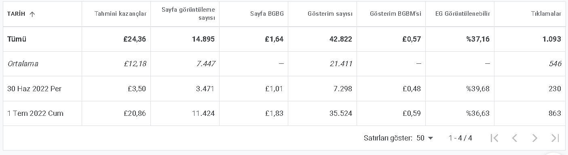
Task: Select the 30 Haz 2022 Per row
Action: [284, 89]
